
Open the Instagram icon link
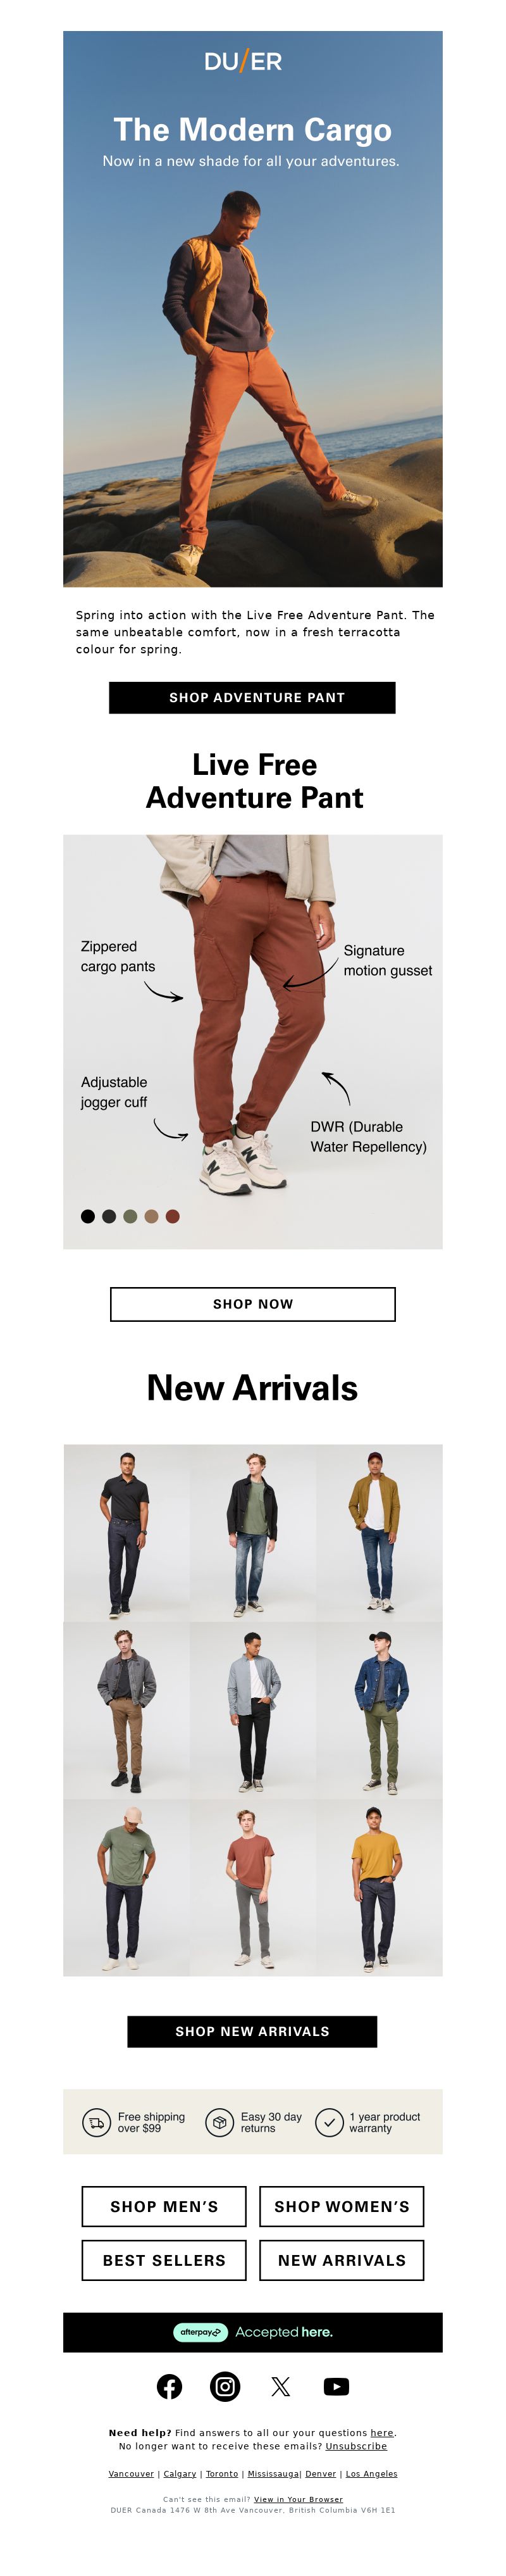click(x=225, y=2387)
